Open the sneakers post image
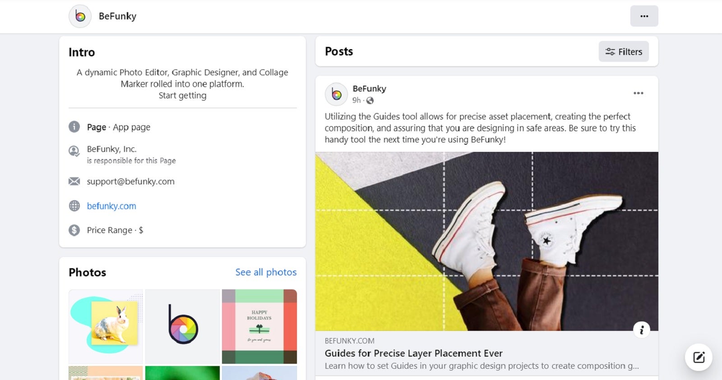The height and width of the screenshot is (380, 722). [x=486, y=241]
